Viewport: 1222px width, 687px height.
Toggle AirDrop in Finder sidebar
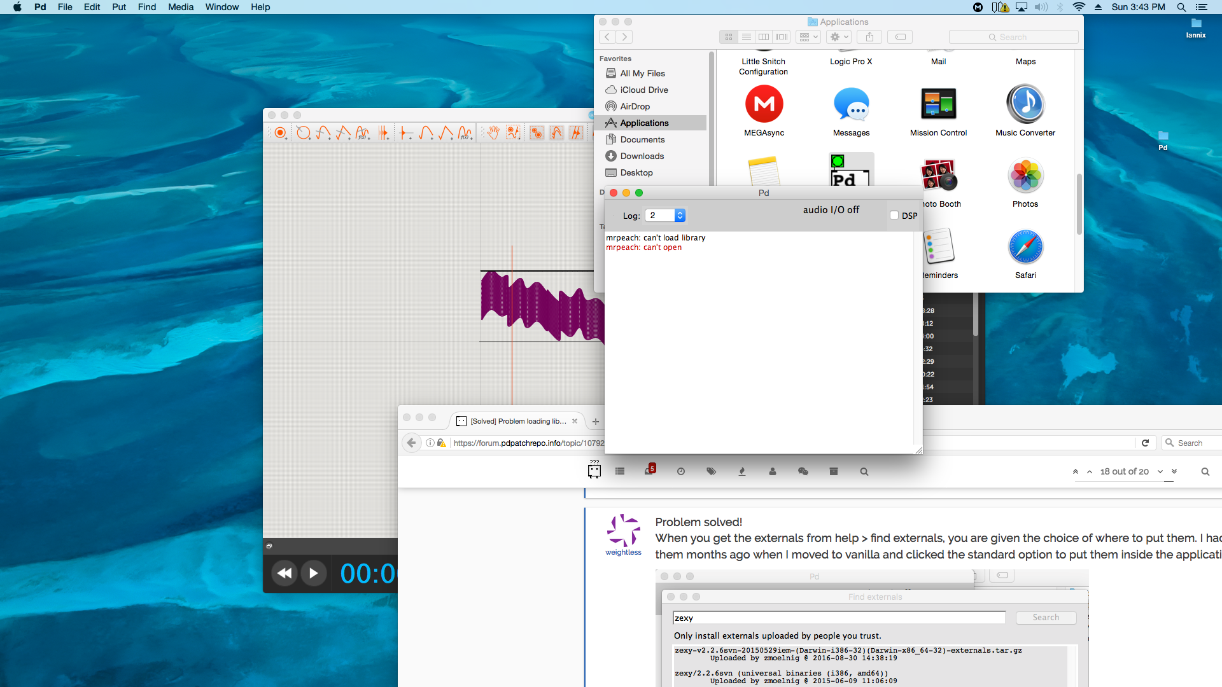click(634, 106)
